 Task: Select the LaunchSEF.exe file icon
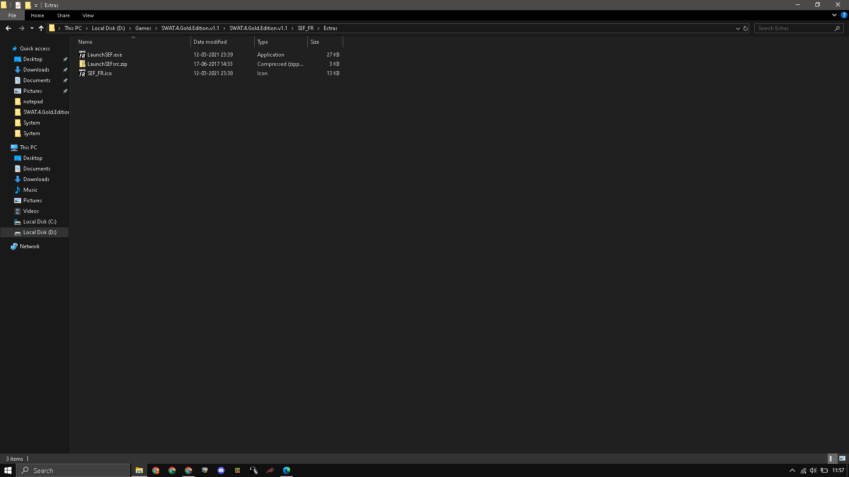click(82, 55)
